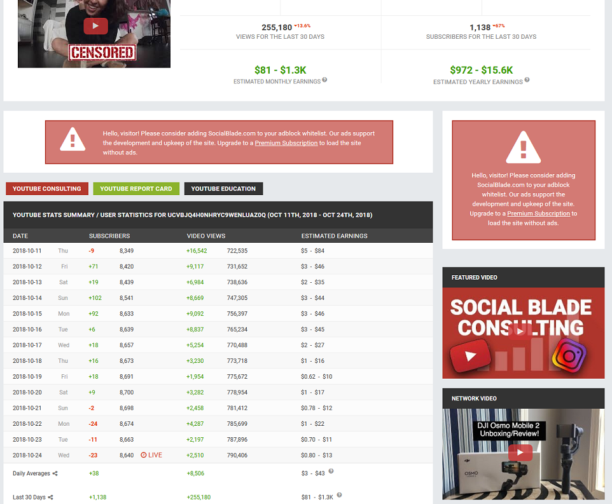Select the date 2018-10-16
The height and width of the screenshot is (504, 612).
pyautogui.click(x=27, y=329)
